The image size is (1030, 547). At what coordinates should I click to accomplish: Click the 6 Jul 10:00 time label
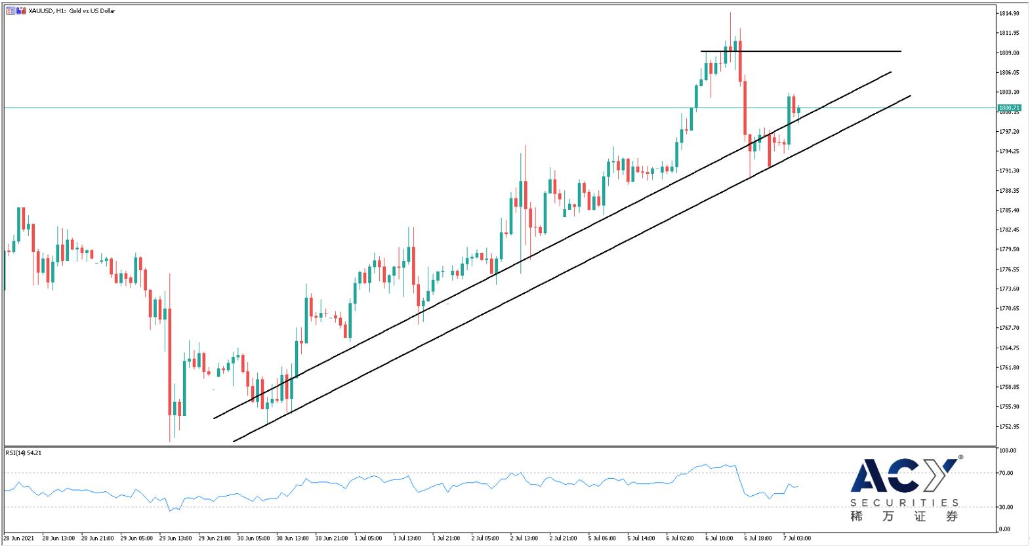coord(719,538)
